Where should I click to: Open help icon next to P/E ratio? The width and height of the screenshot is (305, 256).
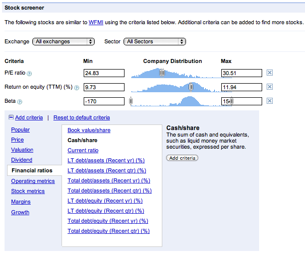[x=29, y=74]
